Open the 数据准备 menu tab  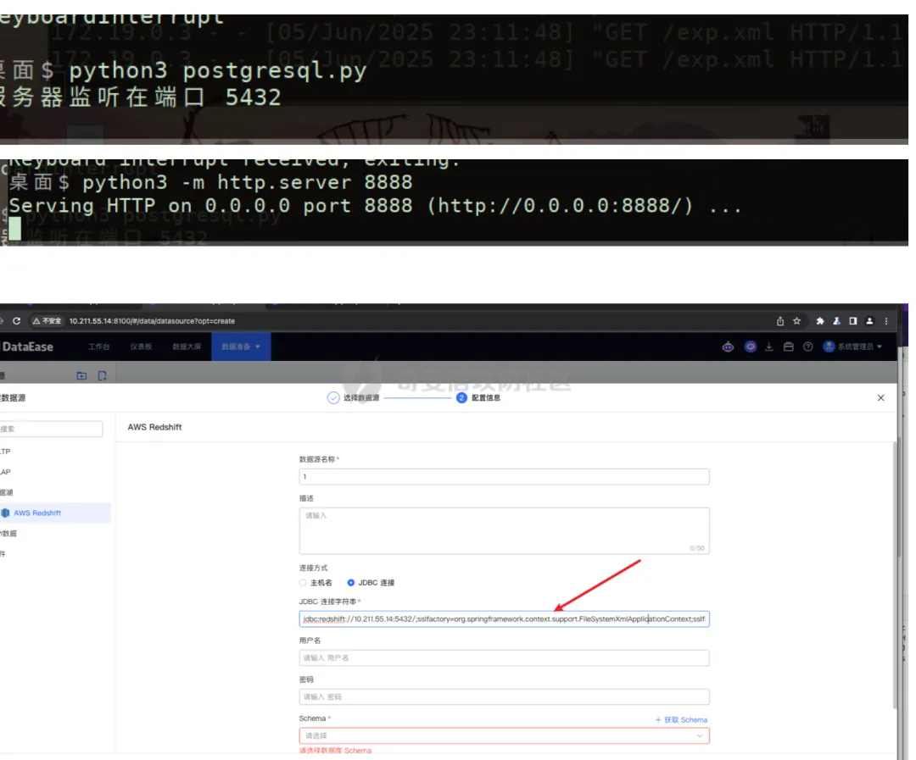[x=241, y=347]
